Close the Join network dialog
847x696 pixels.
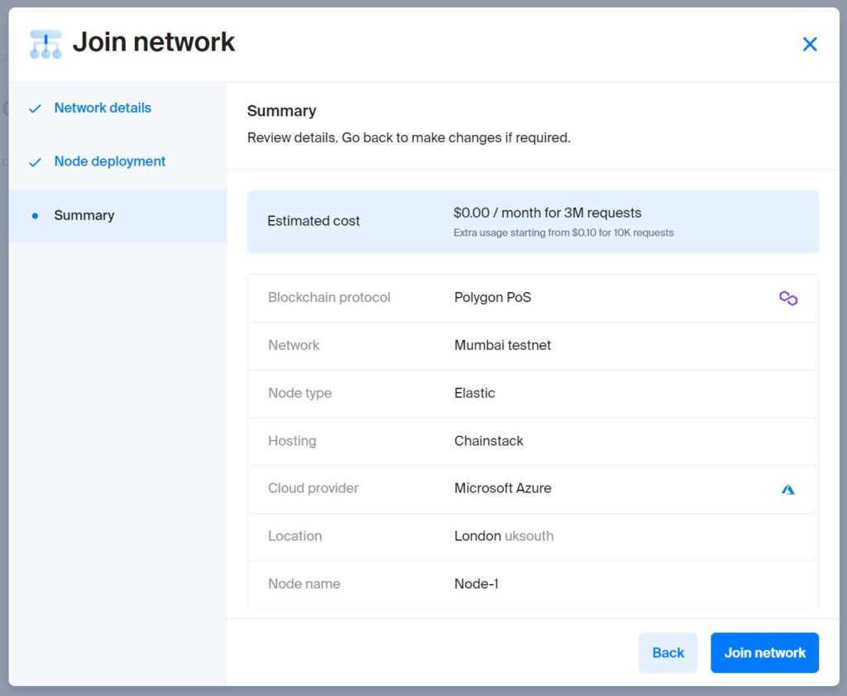coord(809,45)
